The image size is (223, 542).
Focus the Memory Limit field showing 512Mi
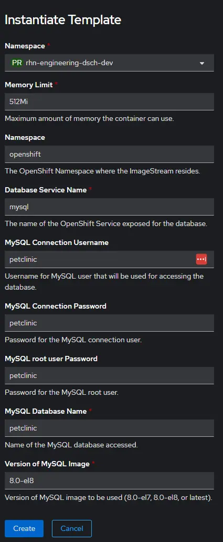[109, 101]
